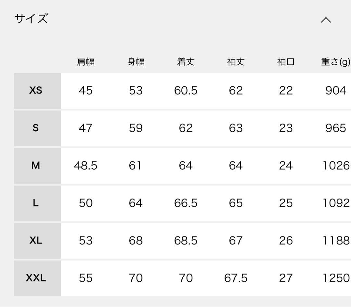This screenshot has width=351, height=307.
Task: Click the 袖丈 column header
Action: tap(235, 62)
